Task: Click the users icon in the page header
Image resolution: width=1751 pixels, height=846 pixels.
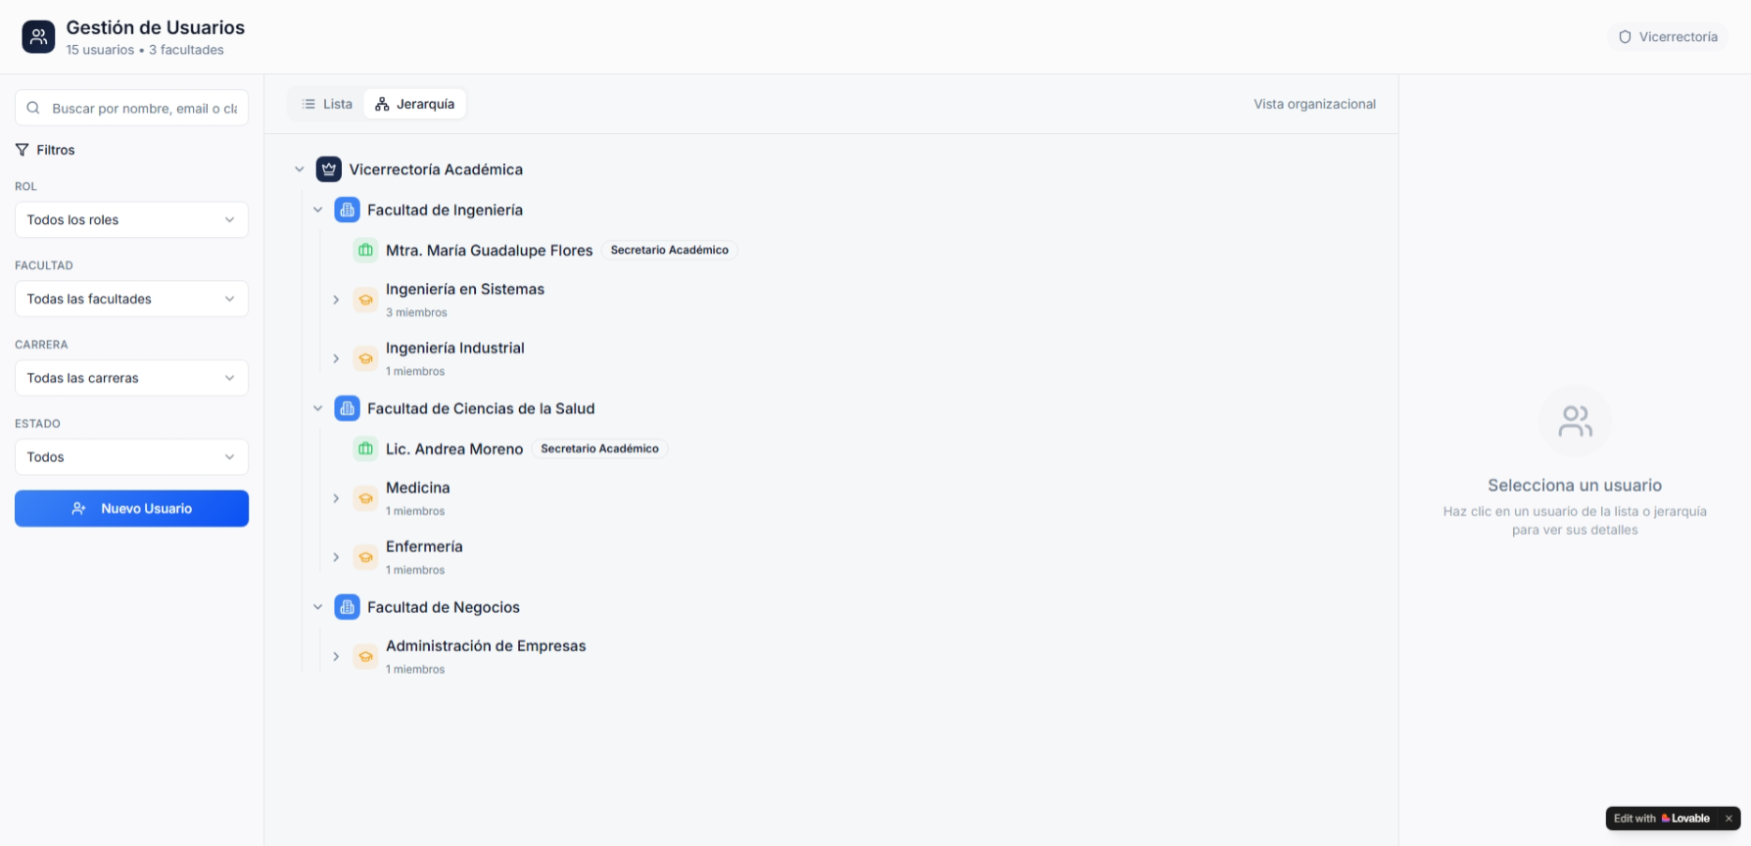Action: [x=38, y=37]
